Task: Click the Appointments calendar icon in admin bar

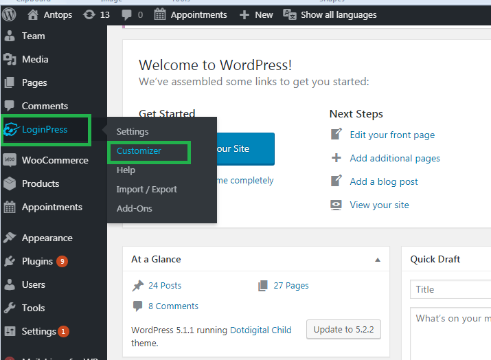Action: coord(160,14)
